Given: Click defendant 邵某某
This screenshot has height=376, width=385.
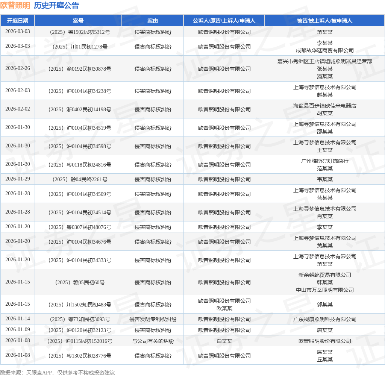Looking at the screenshot, I should pos(324,131).
